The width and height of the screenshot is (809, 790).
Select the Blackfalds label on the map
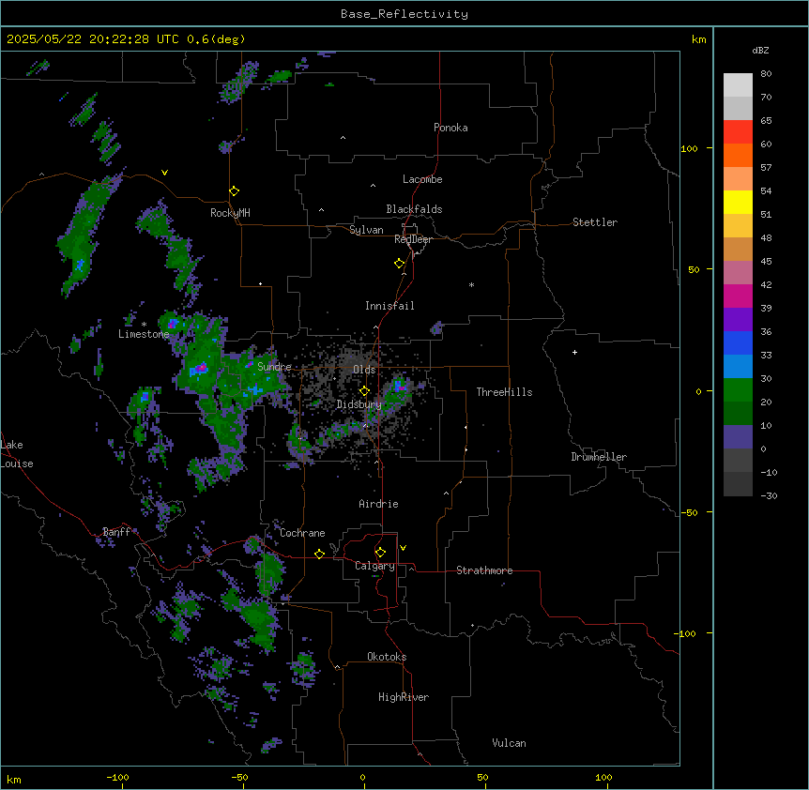pos(414,209)
